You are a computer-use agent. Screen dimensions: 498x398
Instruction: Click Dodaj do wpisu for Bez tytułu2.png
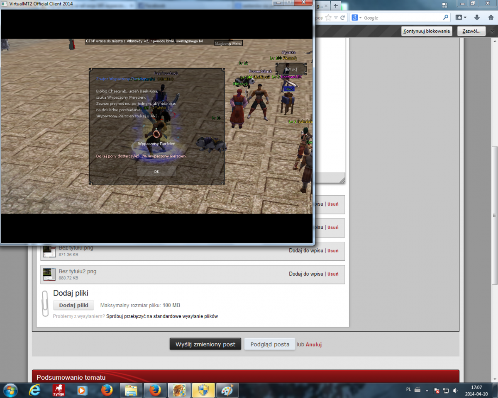(x=306, y=274)
